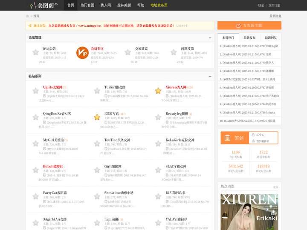307x230 pixels.
Task: Open the 帮助 nav item
Action: click(141, 5)
